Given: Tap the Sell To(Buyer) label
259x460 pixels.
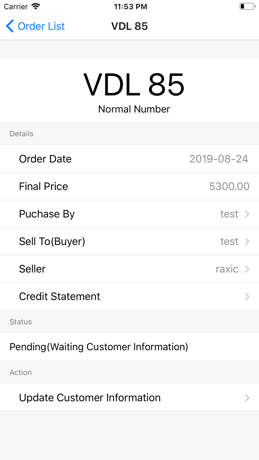Looking at the screenshot, I should pyautogui.click(x=52, y=241).
